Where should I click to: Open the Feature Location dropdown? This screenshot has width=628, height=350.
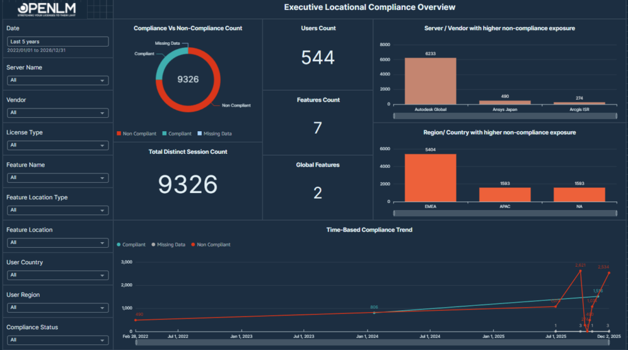(x=58, y=243)
